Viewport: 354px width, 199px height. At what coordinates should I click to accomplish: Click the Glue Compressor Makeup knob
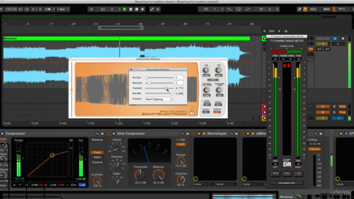point(159,175)
